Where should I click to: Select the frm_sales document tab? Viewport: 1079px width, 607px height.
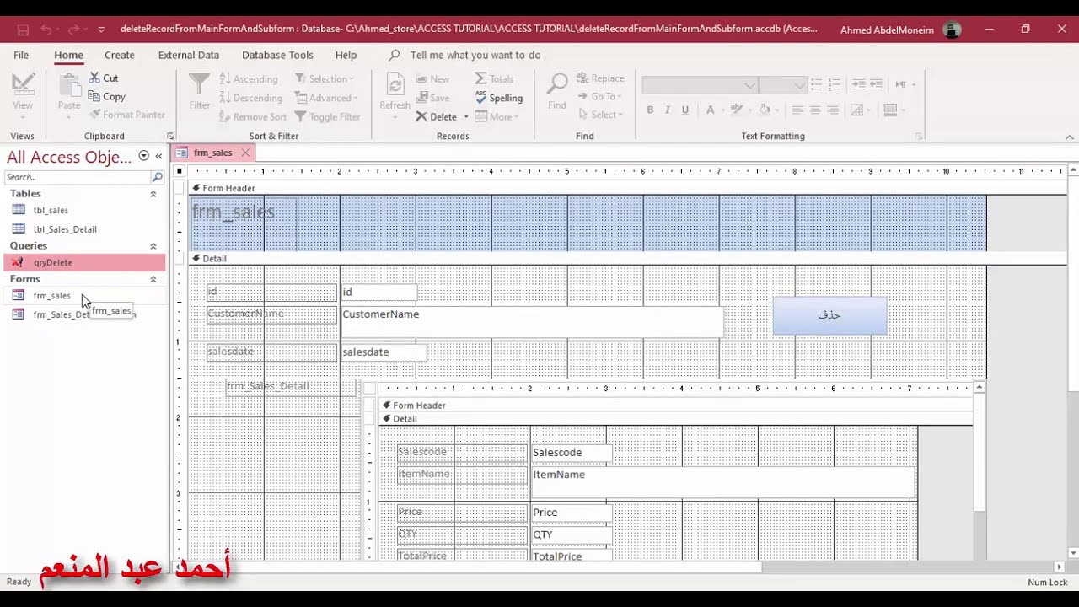[x=212, y=153]
